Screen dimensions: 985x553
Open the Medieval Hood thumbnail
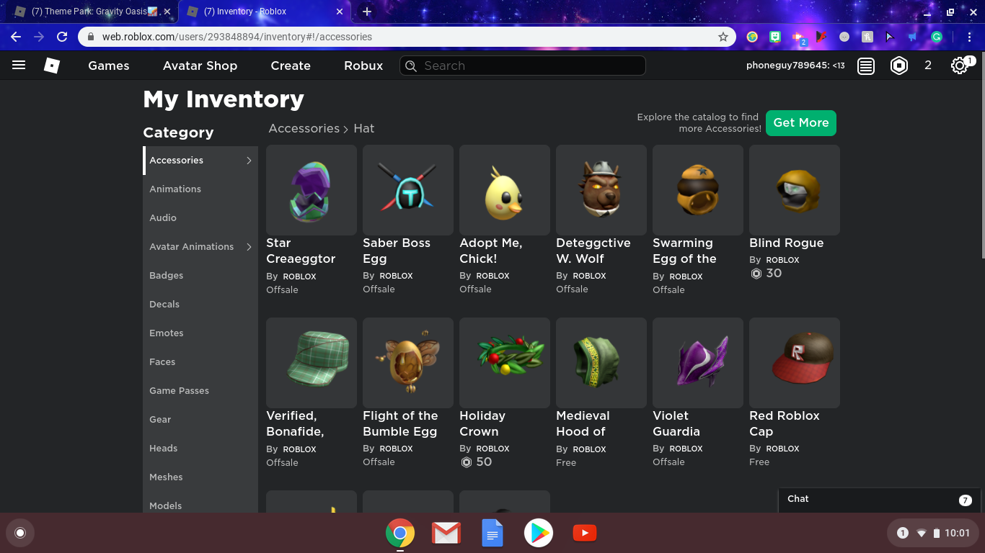coord(601,363)
